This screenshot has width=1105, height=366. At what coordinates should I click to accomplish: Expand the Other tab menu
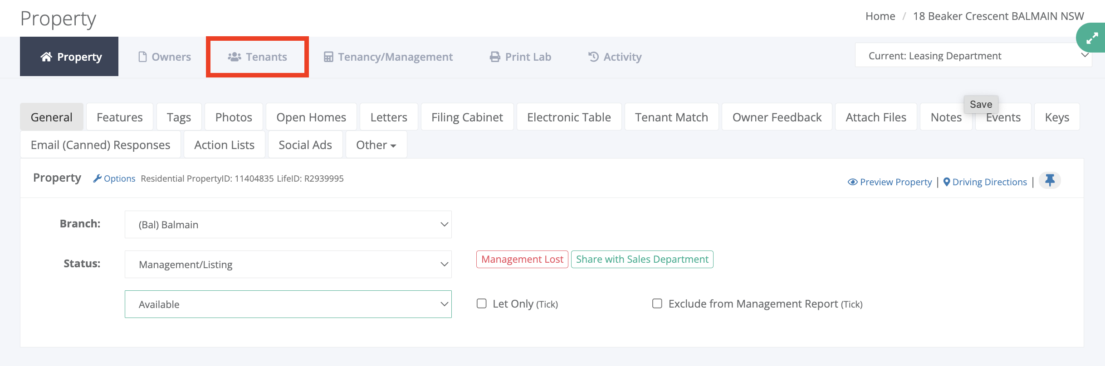click(x=376, y=145)
